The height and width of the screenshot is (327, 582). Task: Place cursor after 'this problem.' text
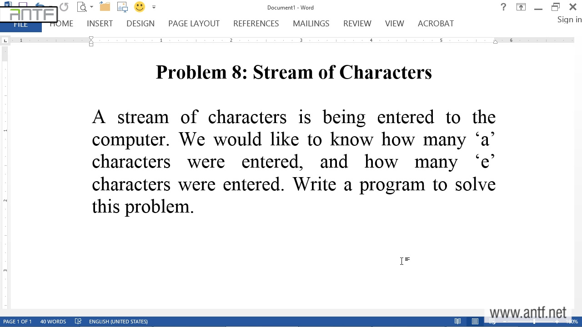pyautogui.click(x=195, y=207)
